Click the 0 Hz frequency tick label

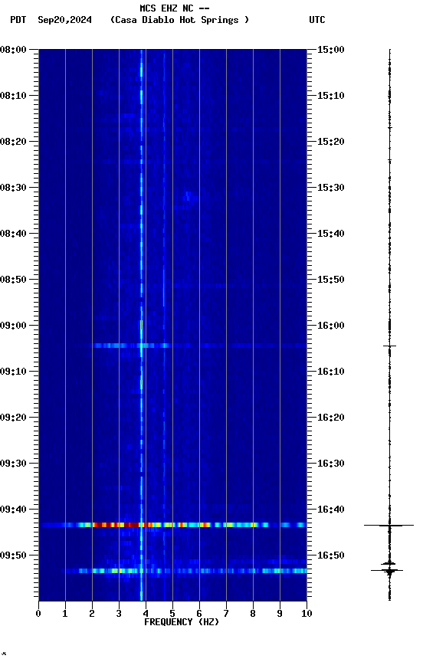(x=38, y=614)
